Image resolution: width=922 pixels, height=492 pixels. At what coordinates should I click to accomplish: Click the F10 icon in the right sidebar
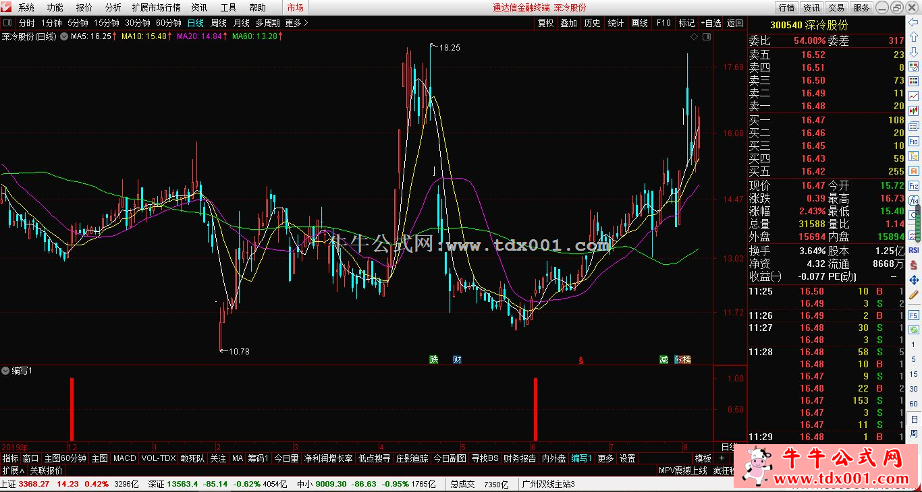(914, 142)
